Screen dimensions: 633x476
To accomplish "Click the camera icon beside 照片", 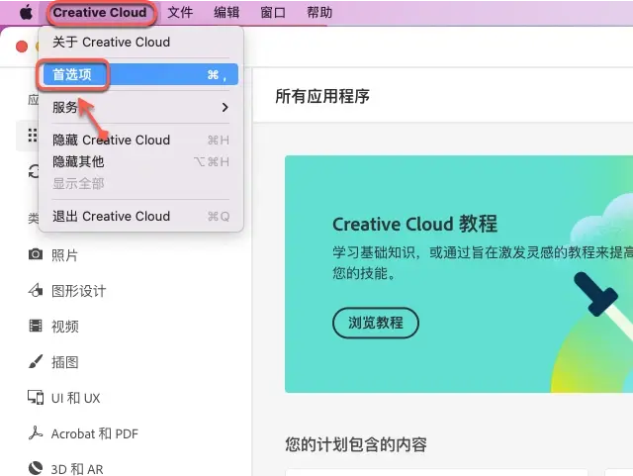I will (36, 254).
